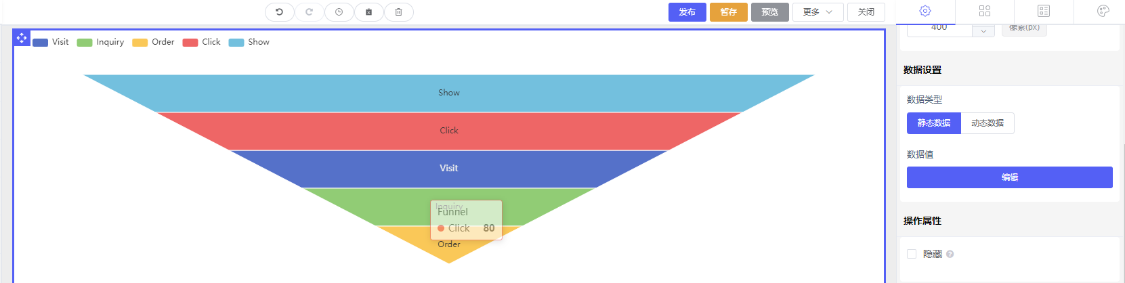The width and height of the screenshot is (1125, 283).
Task: Click the undo arrow icon
Action: [279, 12]
